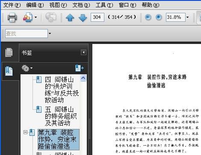
Task: Click the Print icon
Action: pyautogui.click(x=12, y=18)
